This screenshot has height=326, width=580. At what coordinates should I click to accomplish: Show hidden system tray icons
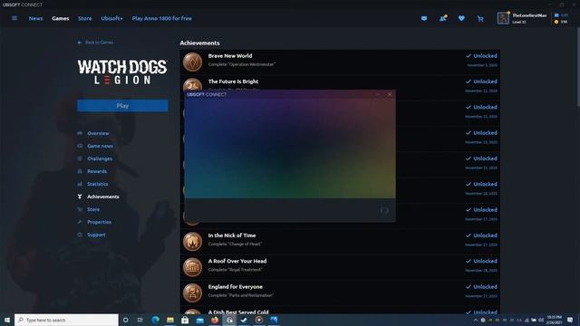(x=475, y=320)
